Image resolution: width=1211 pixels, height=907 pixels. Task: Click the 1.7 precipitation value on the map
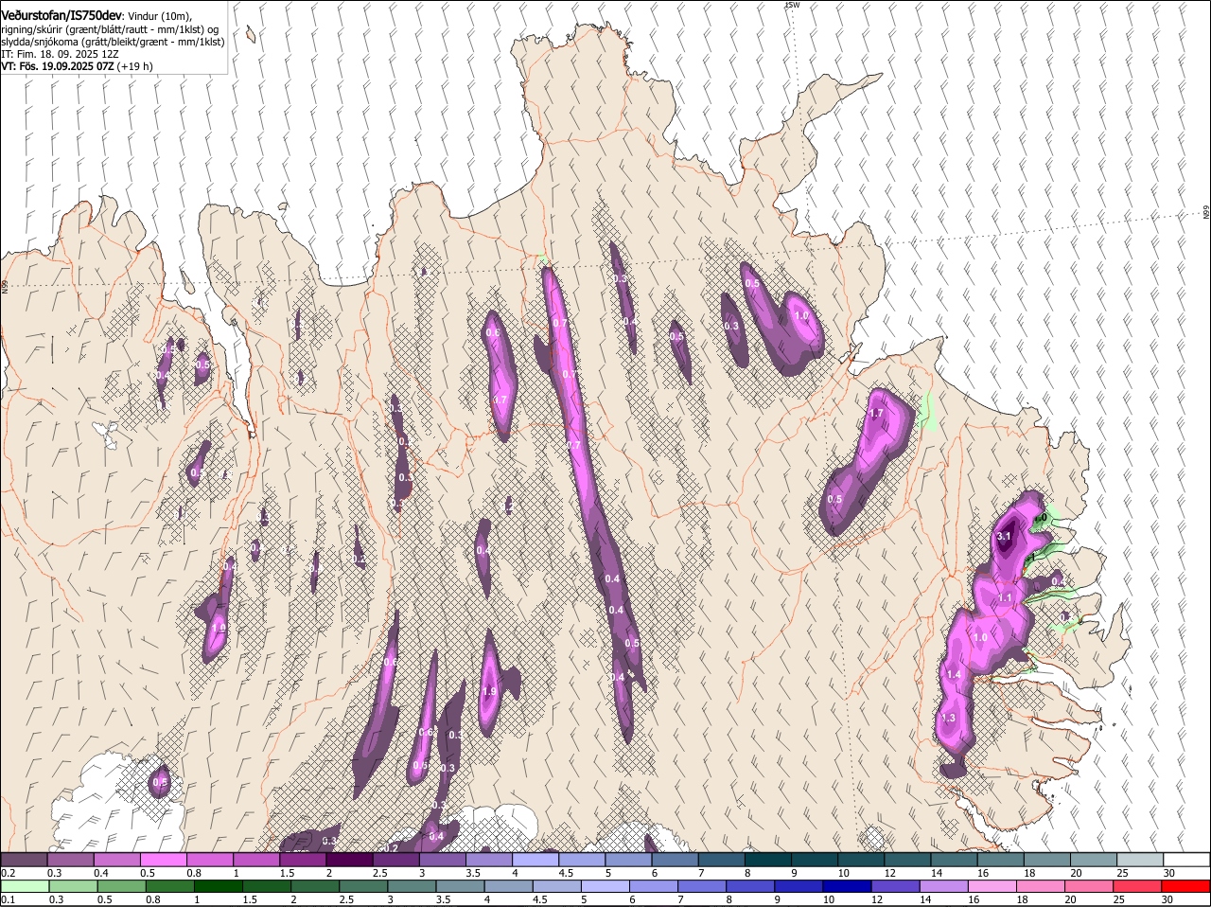(876, 413)
